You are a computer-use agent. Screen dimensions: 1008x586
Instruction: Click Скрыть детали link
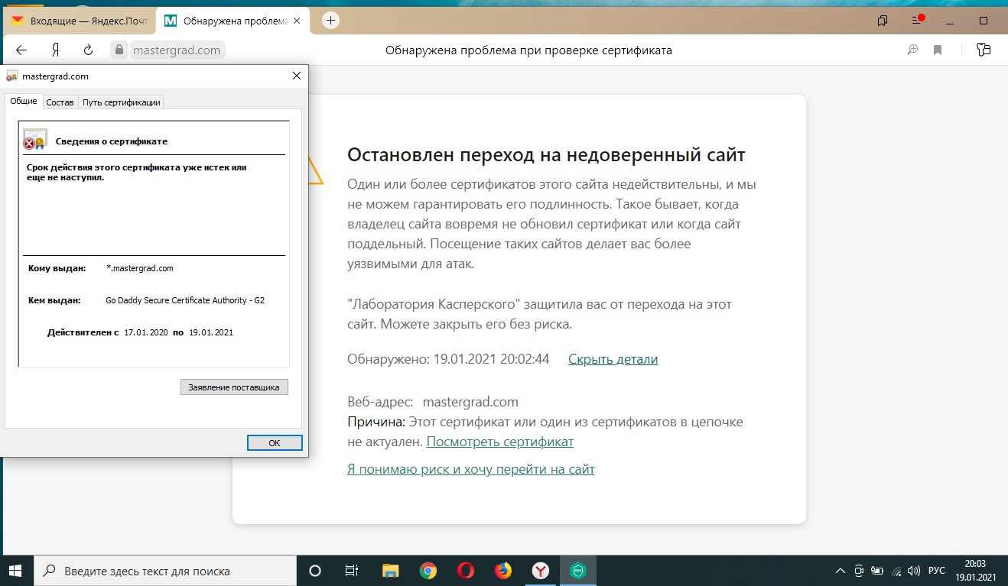[613, 359]
